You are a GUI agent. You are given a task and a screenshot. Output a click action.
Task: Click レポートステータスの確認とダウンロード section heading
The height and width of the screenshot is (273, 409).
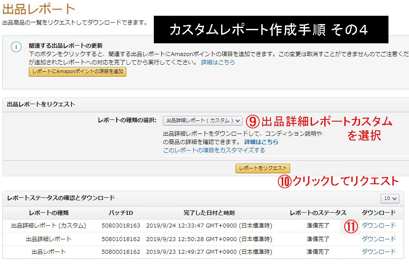[61, 198]
